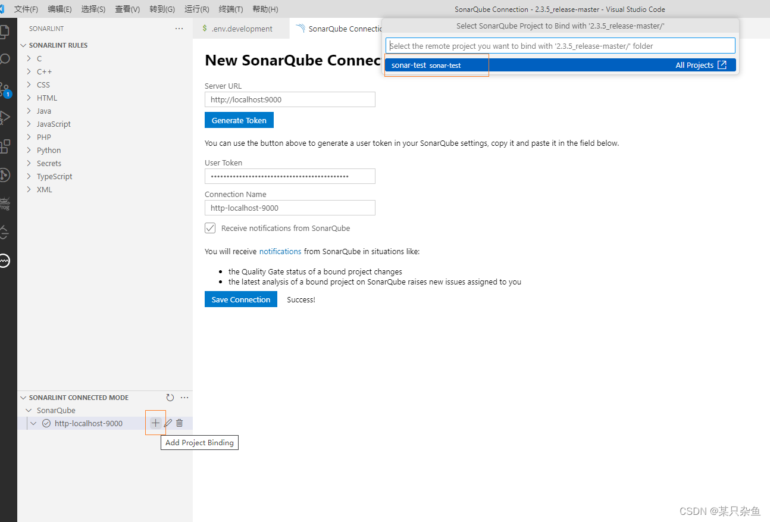Open the 编辑(E) menu

[60, 9]
